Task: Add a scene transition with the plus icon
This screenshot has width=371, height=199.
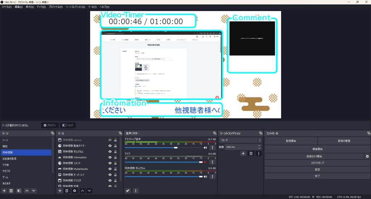Action: (x=243, y=153)
